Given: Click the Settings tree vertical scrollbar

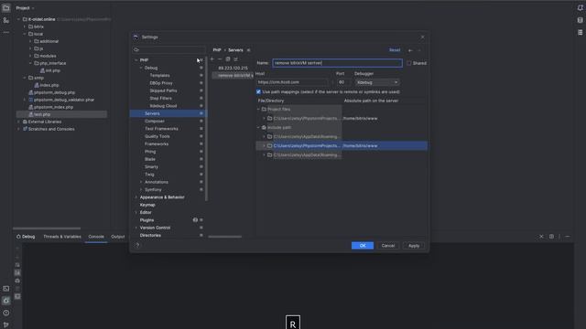Looking at the screenshot, I should click(x=206, y=128).
